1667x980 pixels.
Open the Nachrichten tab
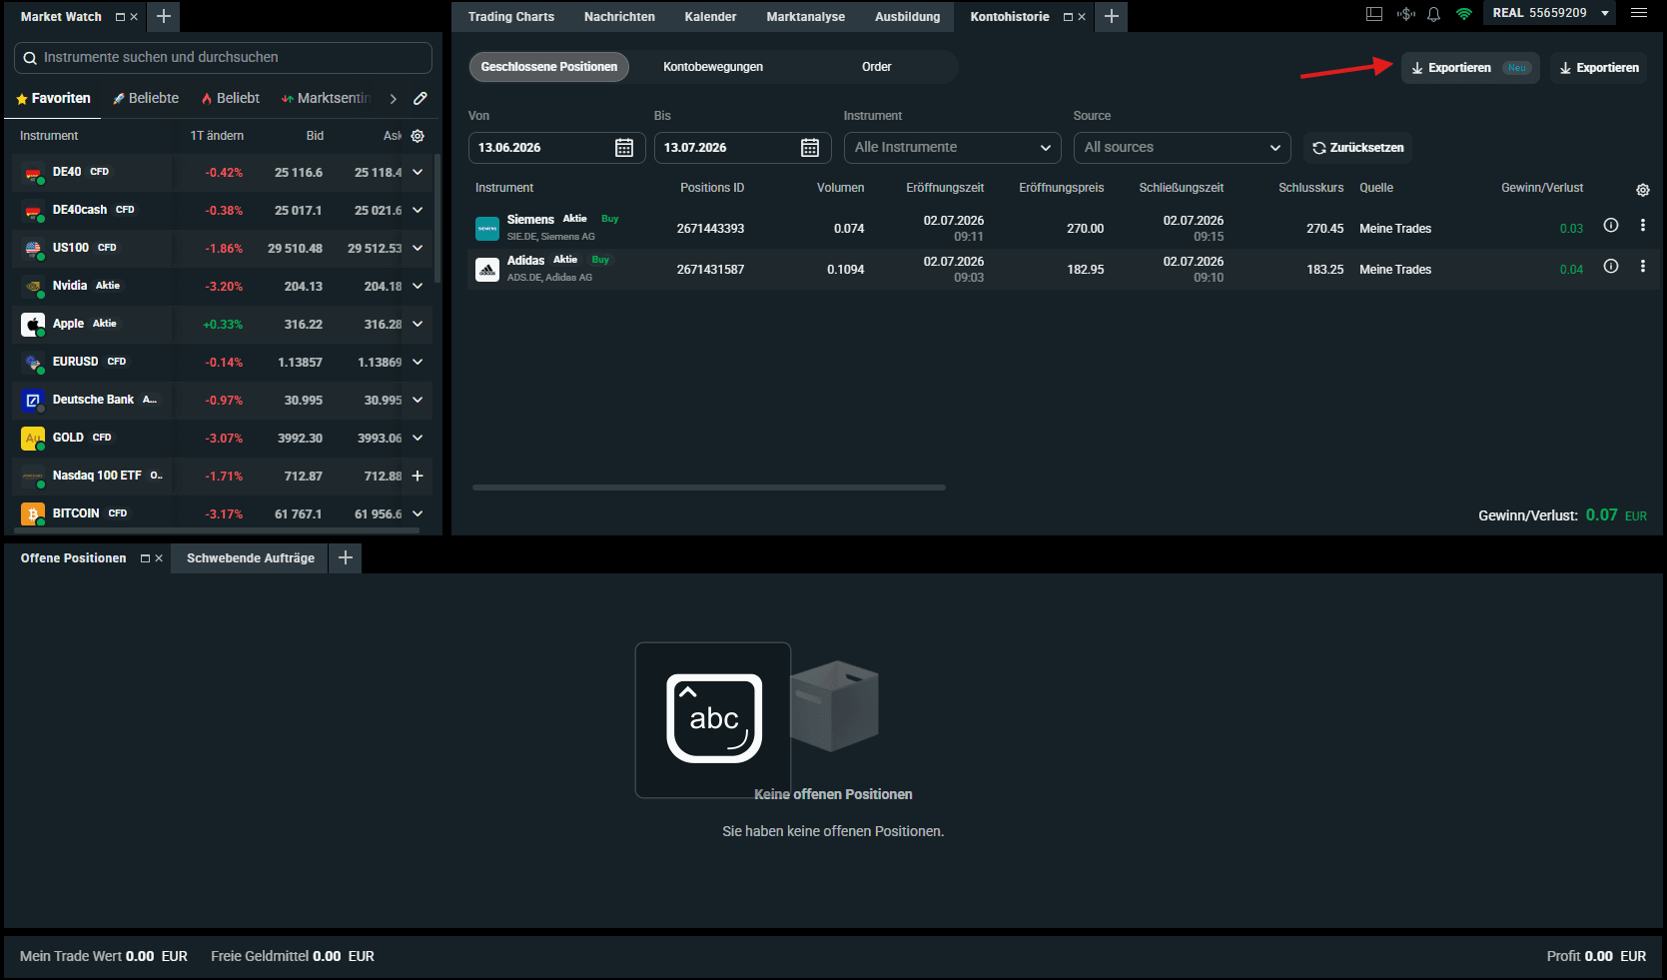619,17
